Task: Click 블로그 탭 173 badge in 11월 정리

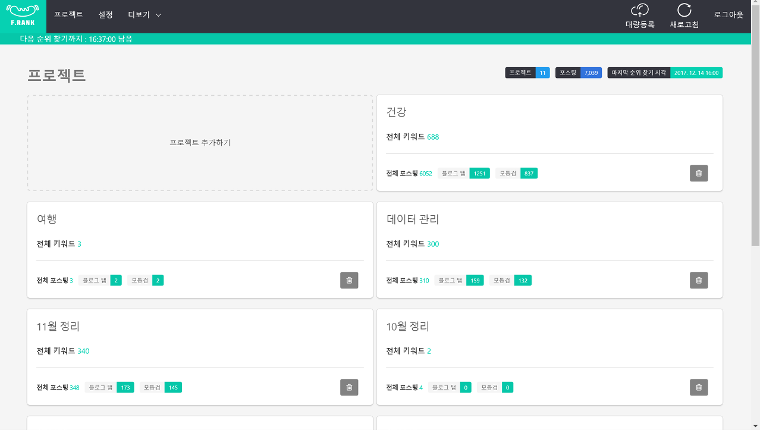Action: (109, 387)
